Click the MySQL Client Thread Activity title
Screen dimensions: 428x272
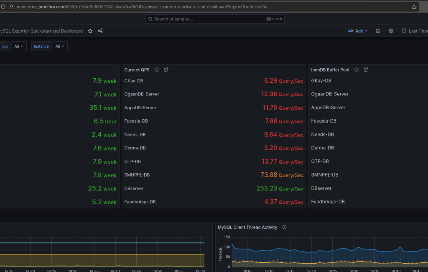[247, 227]
